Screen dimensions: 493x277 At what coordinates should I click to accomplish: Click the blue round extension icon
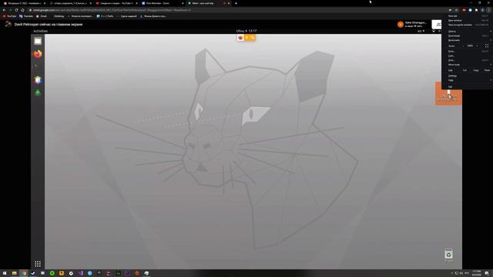pyautogui.click(x=470, y=10)
